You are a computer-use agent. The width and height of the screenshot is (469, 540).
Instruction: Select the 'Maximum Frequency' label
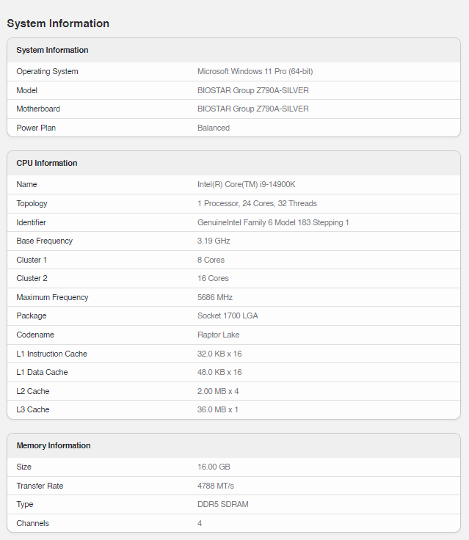(x=52, y=298)
